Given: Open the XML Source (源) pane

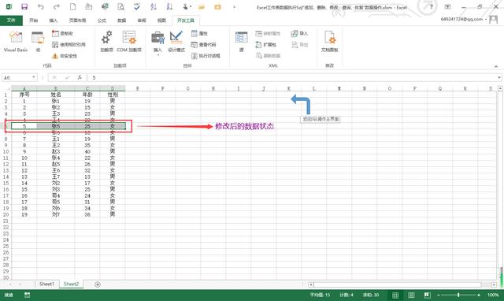Looking at the screenshot, I should click(x=242, y=42).
